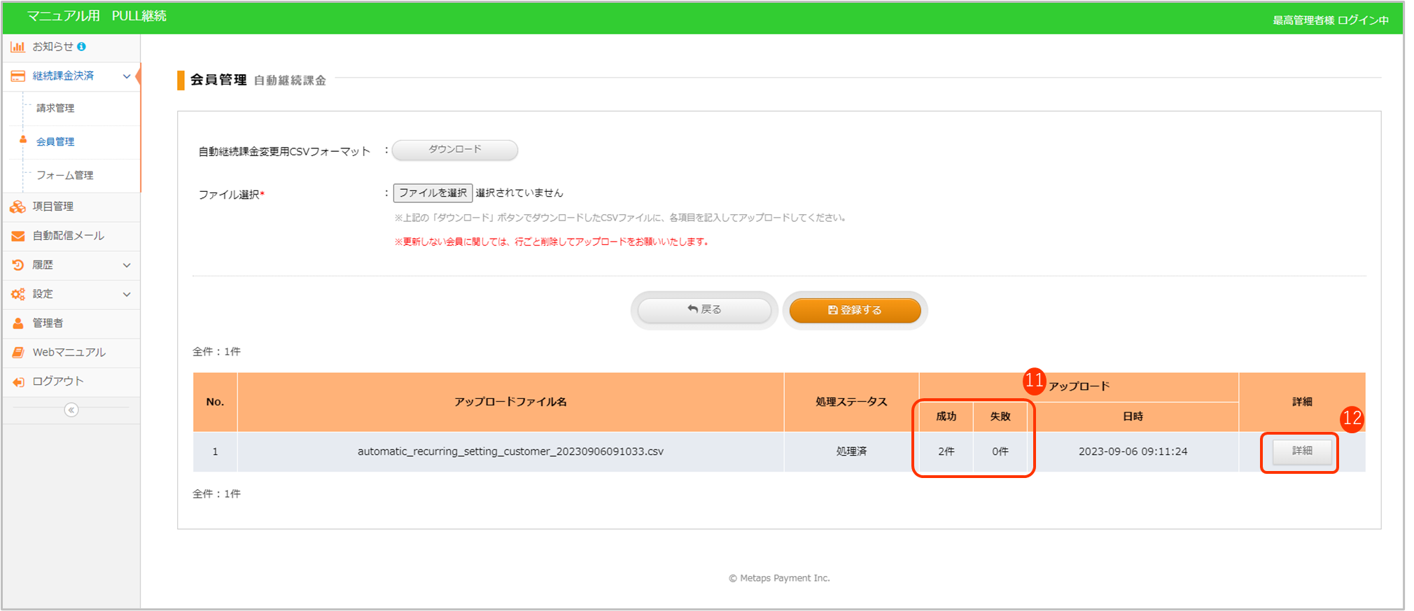Image resolution: width=1414 pixels, height=611 pixels.
Task: Click the お知らせ chart icon in sidebar
Action: click(x=17, y=47)
